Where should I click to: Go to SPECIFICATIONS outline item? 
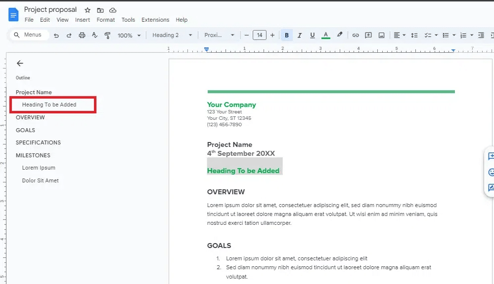point(38,142)
